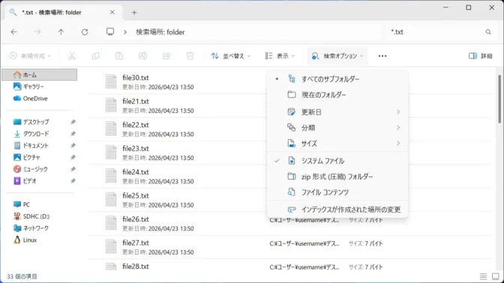
Task: Click the Copy icon in toolbar
Action: [95, 56]
